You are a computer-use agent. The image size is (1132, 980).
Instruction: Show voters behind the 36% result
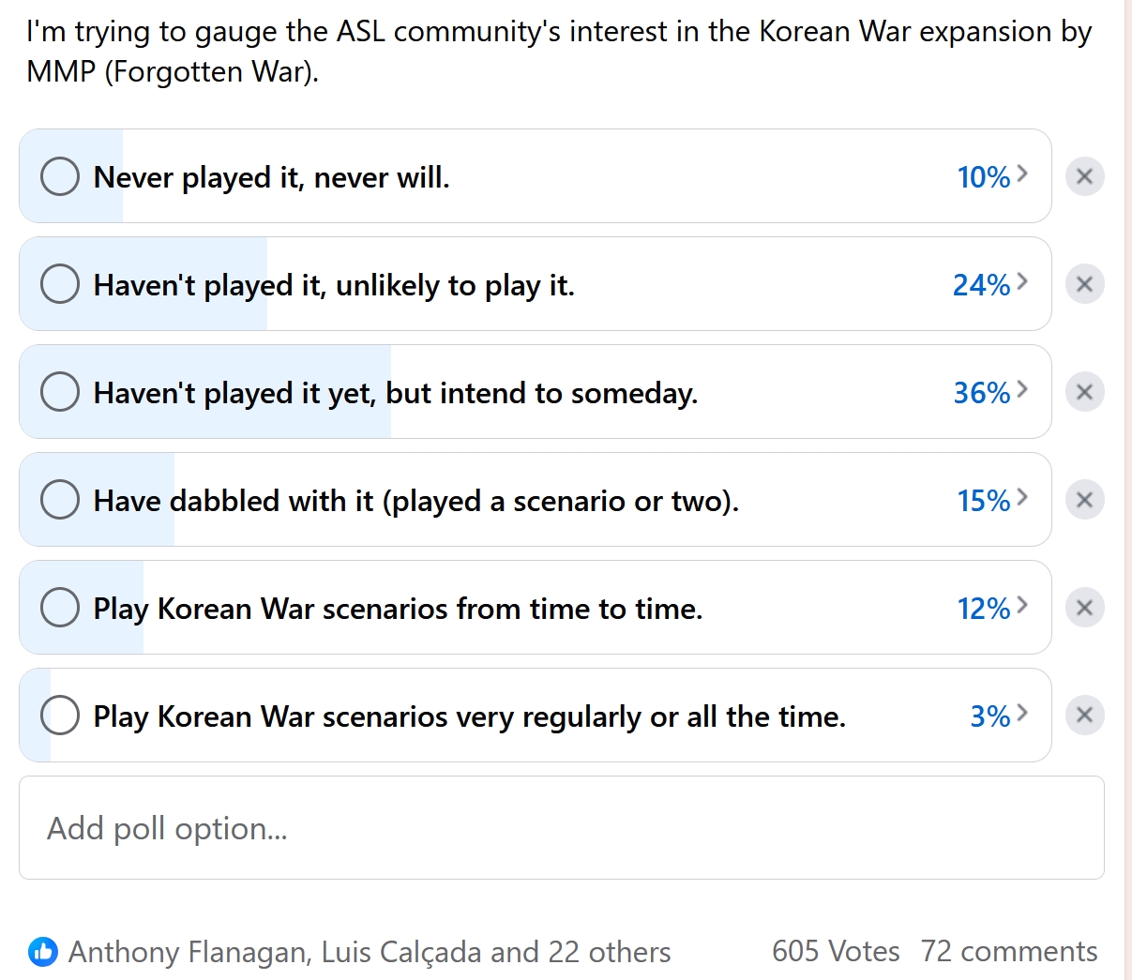990,392
